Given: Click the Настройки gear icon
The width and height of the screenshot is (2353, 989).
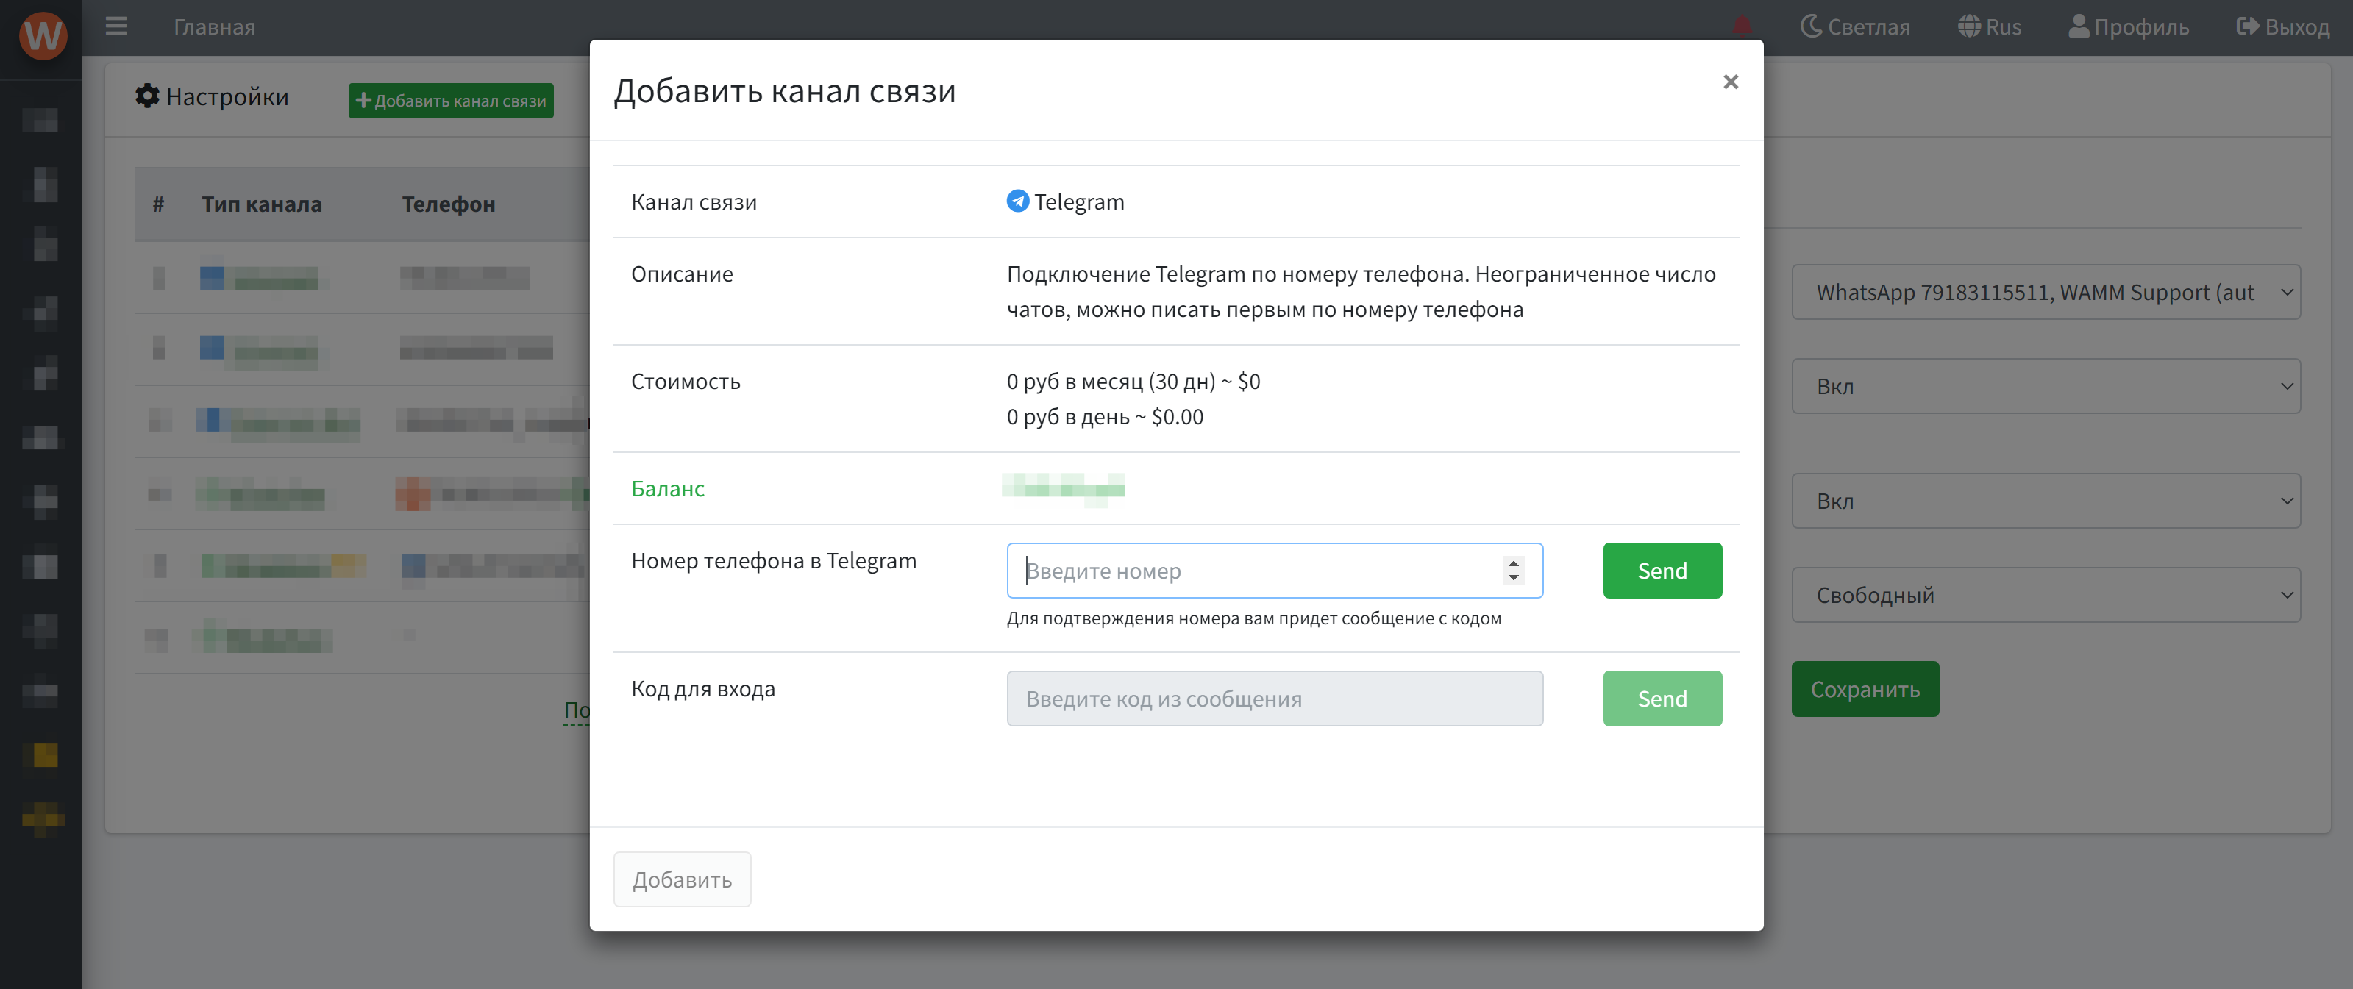Looking at the screenshot, I should 147,96.
